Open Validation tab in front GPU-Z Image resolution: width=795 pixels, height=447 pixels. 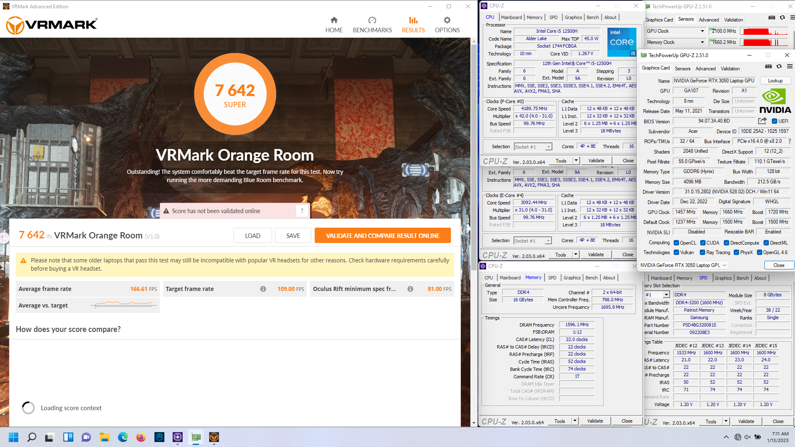730,69
